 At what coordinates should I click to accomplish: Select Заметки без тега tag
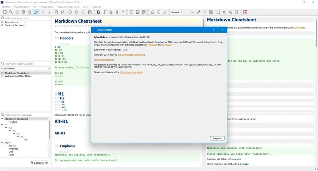click(14, 25)
